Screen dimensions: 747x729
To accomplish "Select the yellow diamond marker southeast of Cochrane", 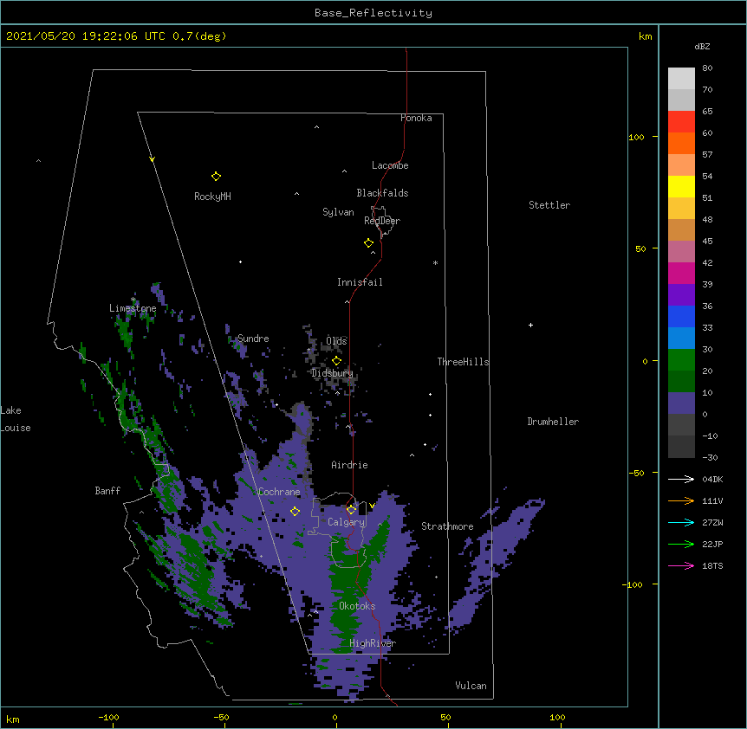I will pos(295,512).
